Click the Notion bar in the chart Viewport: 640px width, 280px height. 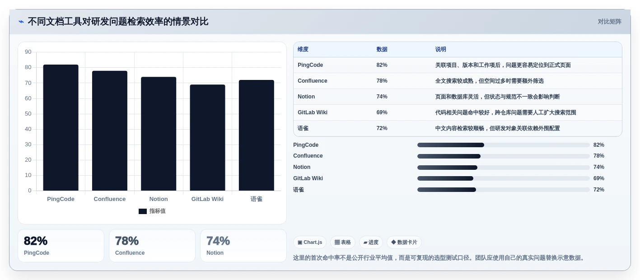(x=159, y=134)
